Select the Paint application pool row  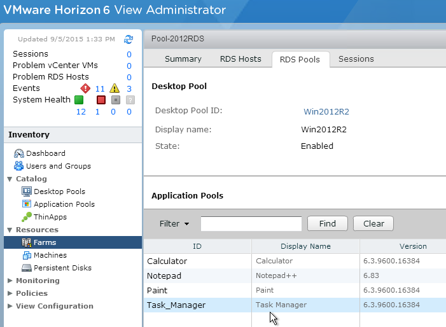[295, 290]
